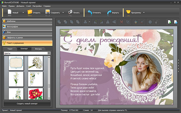Click the rotate left icon
This screenshot has width=181, height=113.
pyautogui.click(x=95, y=22)
